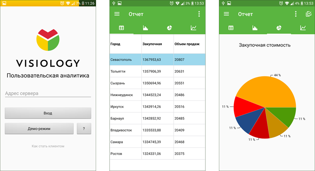Focus the Адрес сервера input field
Viewport: 315px width, 171px height.
click(x=48, y=93)
